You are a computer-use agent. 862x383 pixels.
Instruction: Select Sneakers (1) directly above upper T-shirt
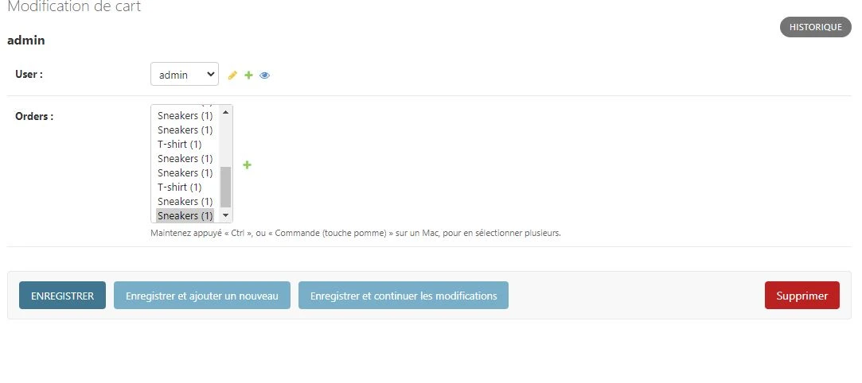(185, 130)
